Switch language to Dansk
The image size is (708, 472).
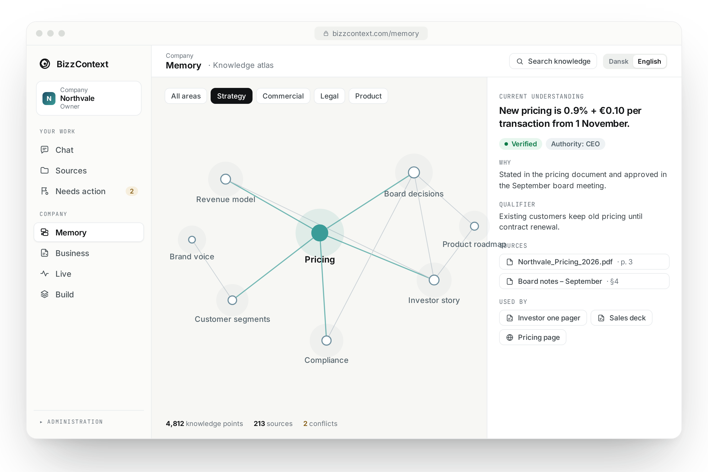tap(618, 61)
